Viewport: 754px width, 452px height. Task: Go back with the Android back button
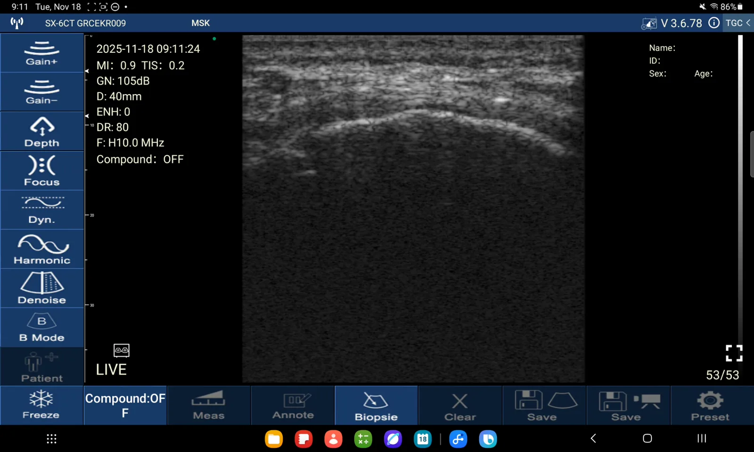(x=593, y=438)
